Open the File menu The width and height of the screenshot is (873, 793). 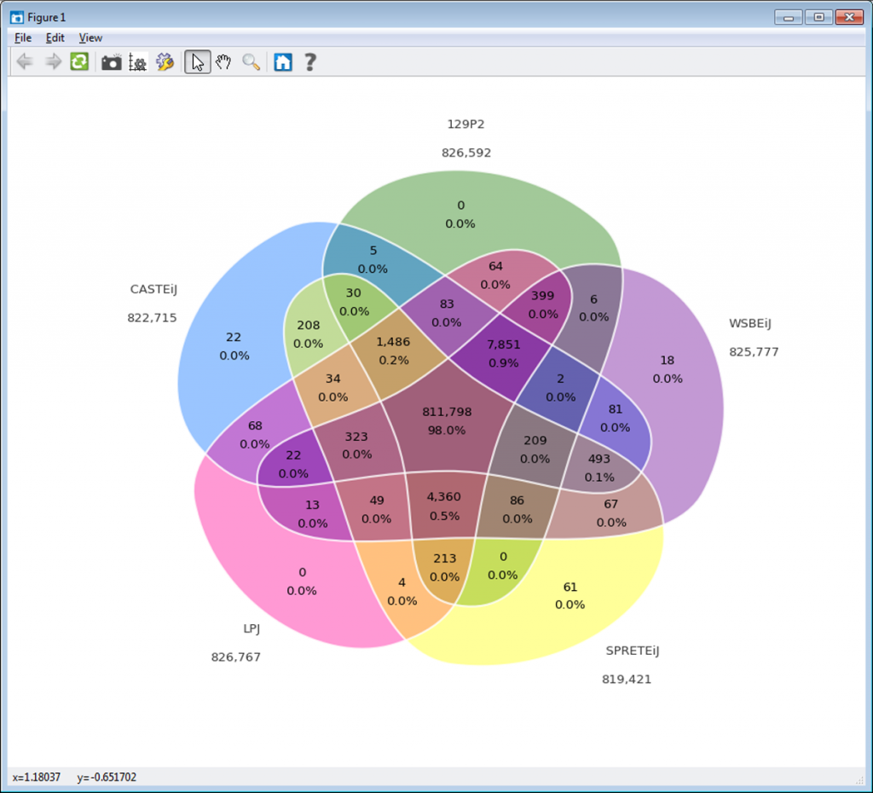22,38
